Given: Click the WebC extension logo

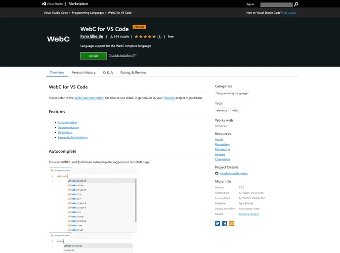Looking at the screenshot, I should tap(58, 39).
